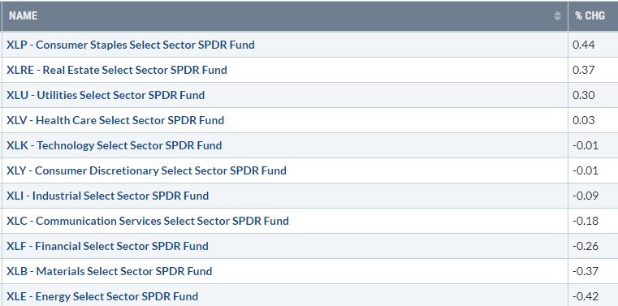Screen dimensions: 618x306
Task: Click the NAME column header
Action: click(284, 15)
